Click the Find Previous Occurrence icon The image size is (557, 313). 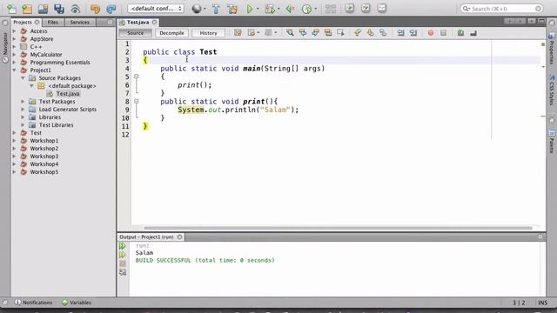pos(303,33)
